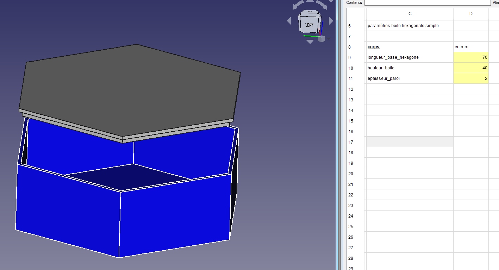Open the navigation cube options menu via small arrow
The image size is (499, 270).
(x=329, y=39)
